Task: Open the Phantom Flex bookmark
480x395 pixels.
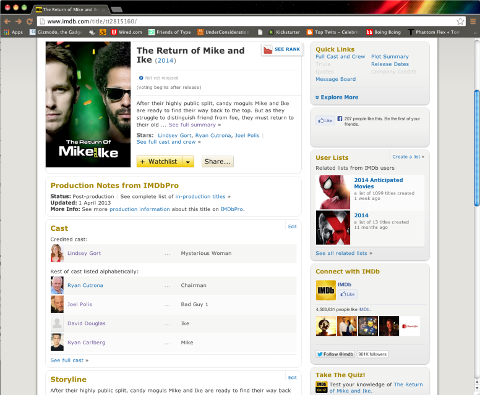Action: pyautogui.click(x=434, y=32)
